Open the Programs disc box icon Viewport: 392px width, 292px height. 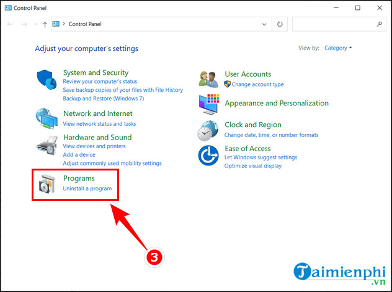tap(47, 184)
